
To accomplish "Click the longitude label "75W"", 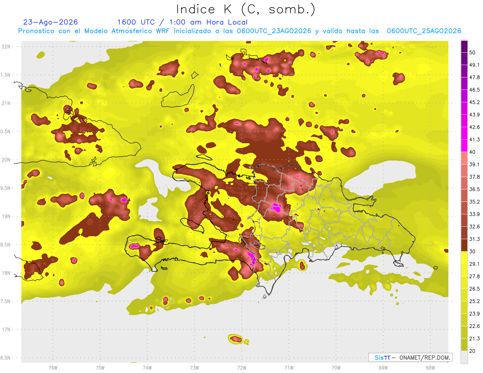I will point(100,367).
